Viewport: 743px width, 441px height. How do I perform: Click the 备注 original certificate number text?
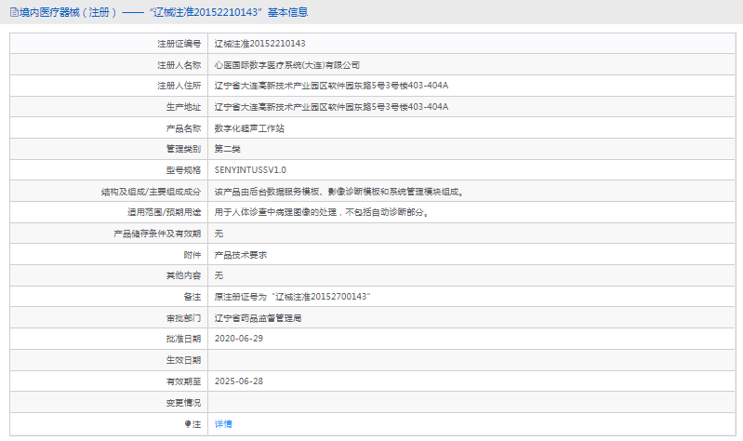tap(293, 296)
